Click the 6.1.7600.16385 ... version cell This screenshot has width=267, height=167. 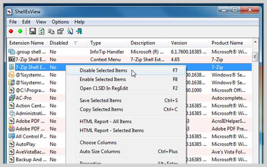click(x=189, y=52)
